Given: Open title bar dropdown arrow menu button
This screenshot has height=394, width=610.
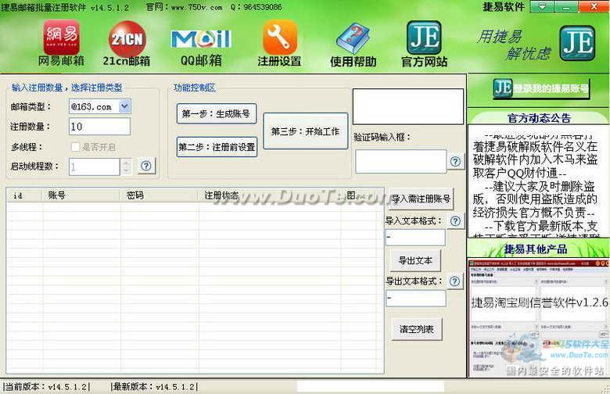Looking at the screenshot, I should coord(542,6).
